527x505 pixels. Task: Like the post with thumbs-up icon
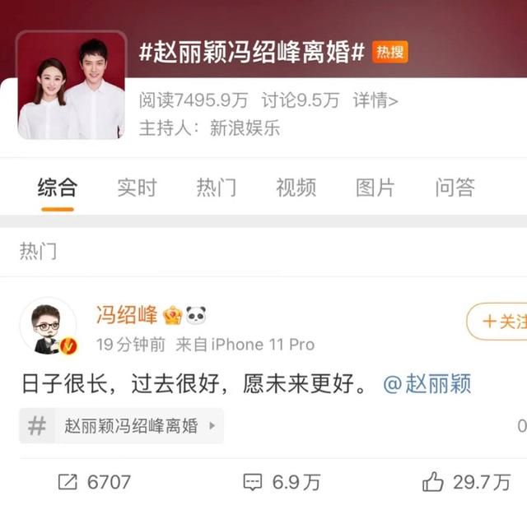click(432, 481)
